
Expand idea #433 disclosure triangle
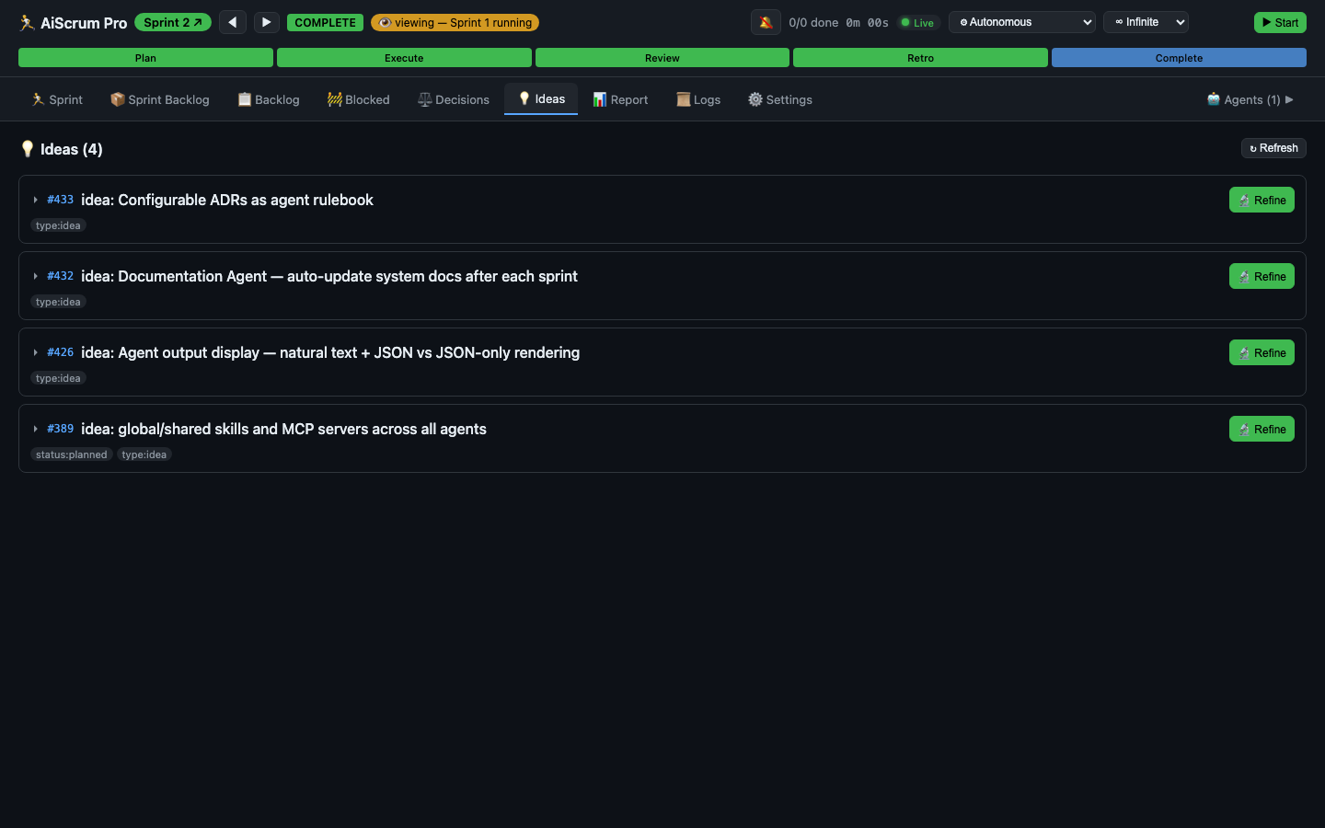tap(35, 200)
